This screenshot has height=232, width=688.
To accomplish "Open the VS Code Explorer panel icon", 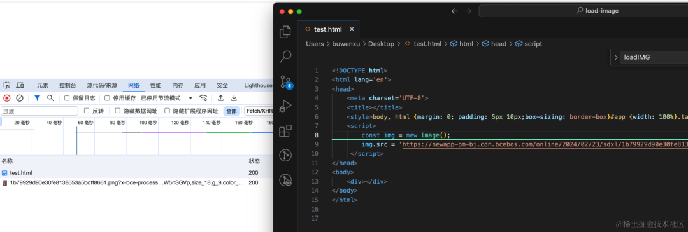I will point(285,32).
